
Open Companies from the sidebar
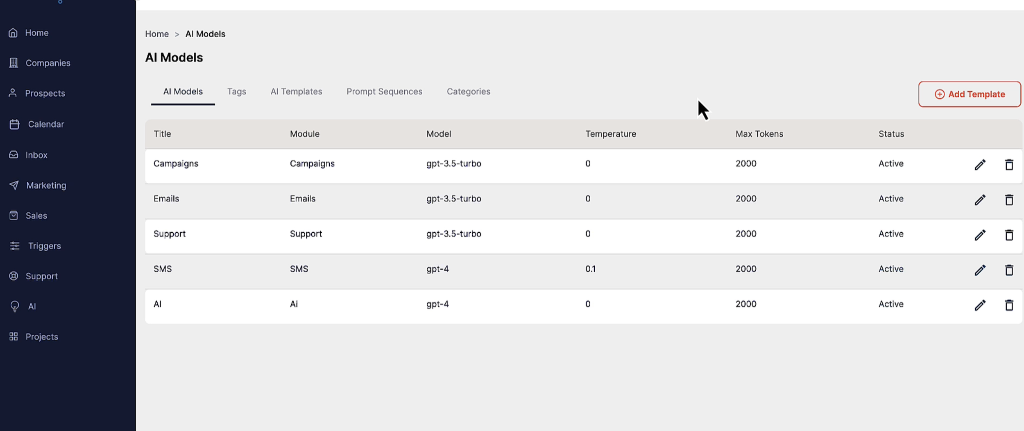pyautogui.click(x=40, y=63)
